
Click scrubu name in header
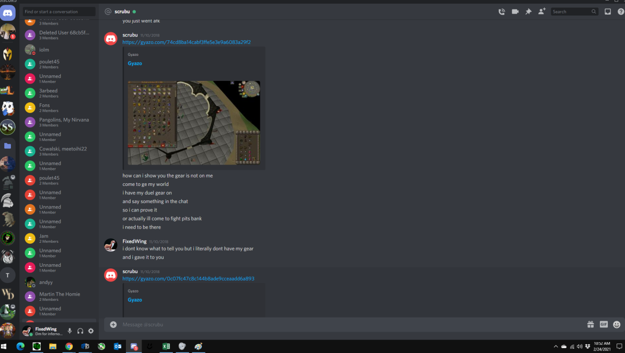pyautogui.click(x=122, y=11)
